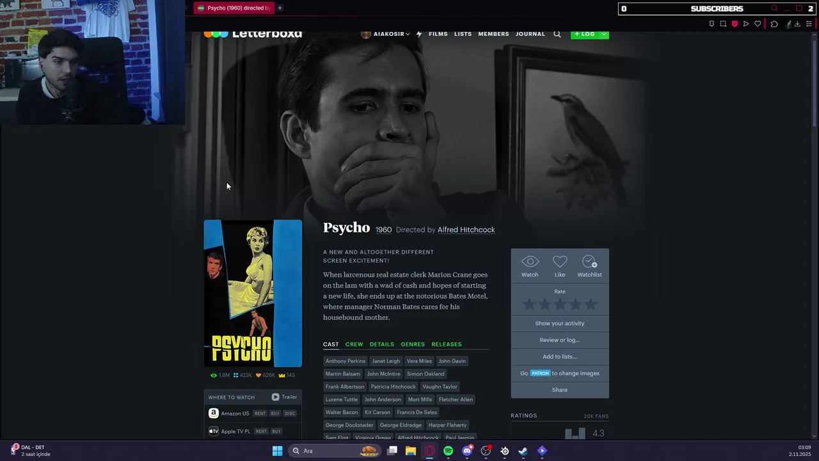
Task: Expand the green LOG button dropdown arrow
Action: 603,34
